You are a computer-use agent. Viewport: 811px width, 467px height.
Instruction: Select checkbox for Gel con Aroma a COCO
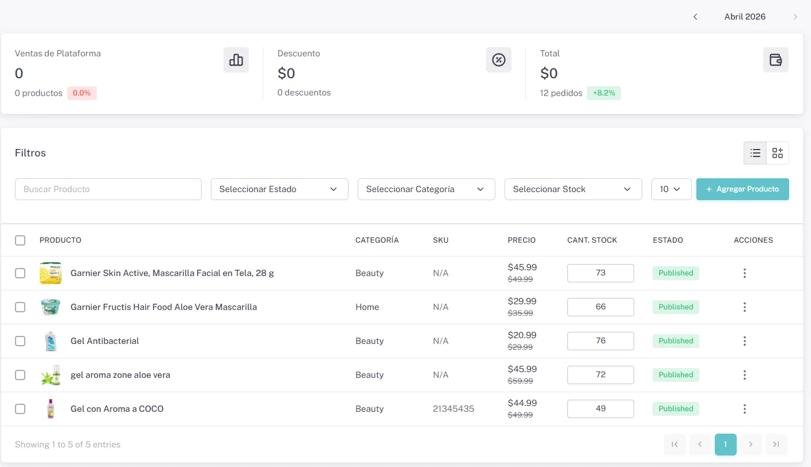click(x=20, y=409)
